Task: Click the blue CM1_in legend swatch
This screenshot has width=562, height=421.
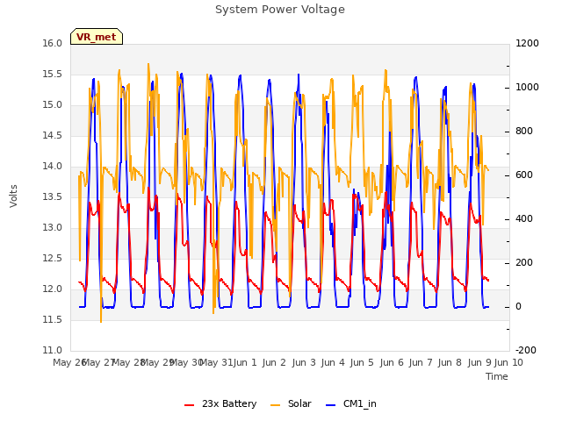Action: [331, 404]
